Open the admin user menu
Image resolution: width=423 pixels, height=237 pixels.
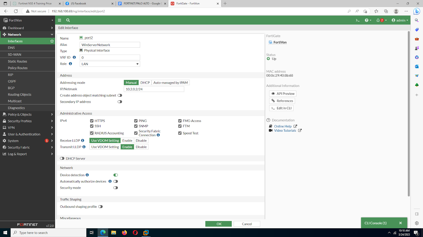pos(400,20)
